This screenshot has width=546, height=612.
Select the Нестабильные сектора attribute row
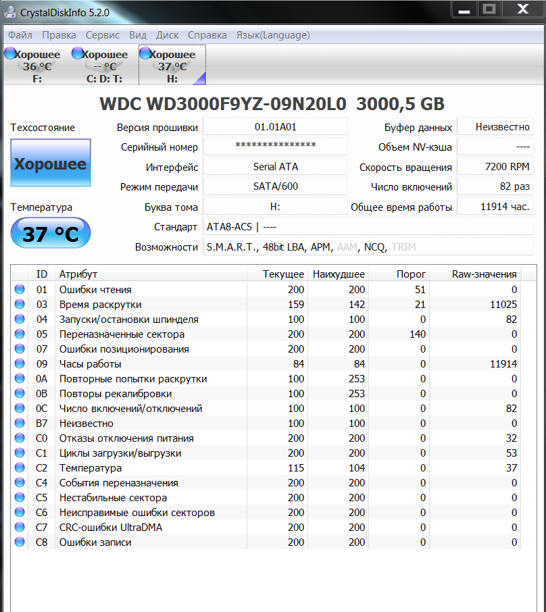point(266,497)
